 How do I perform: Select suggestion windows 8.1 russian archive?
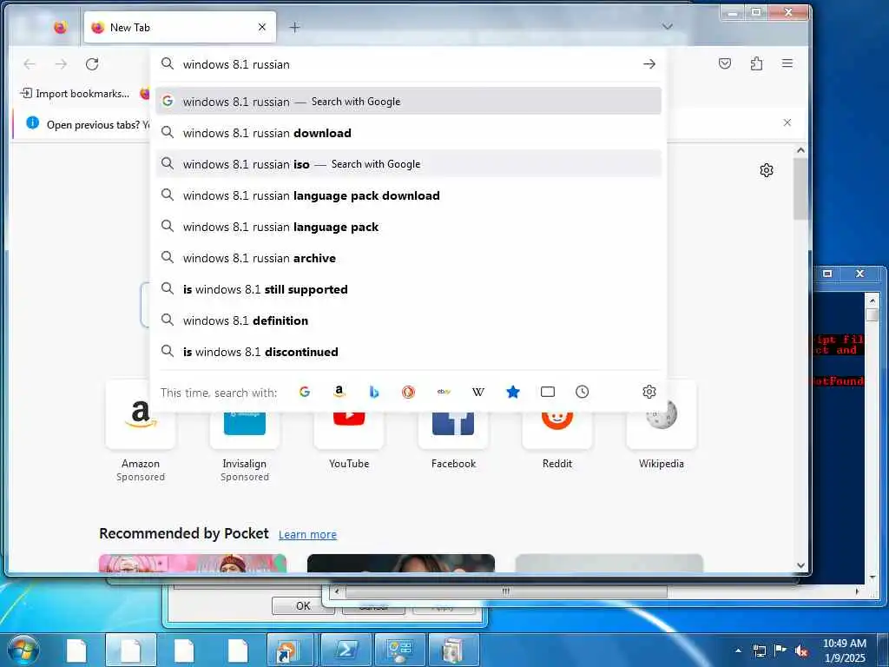coord(408,258)
